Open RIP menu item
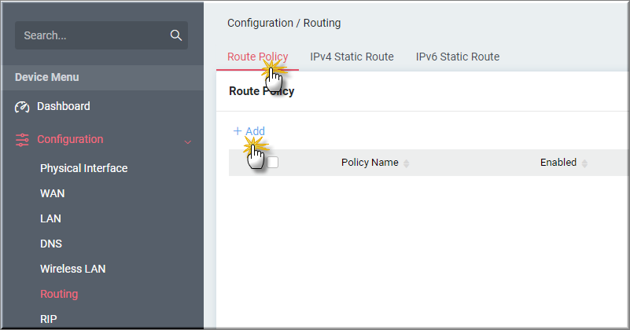Screen dimensions: 630x330 point(49,319)
